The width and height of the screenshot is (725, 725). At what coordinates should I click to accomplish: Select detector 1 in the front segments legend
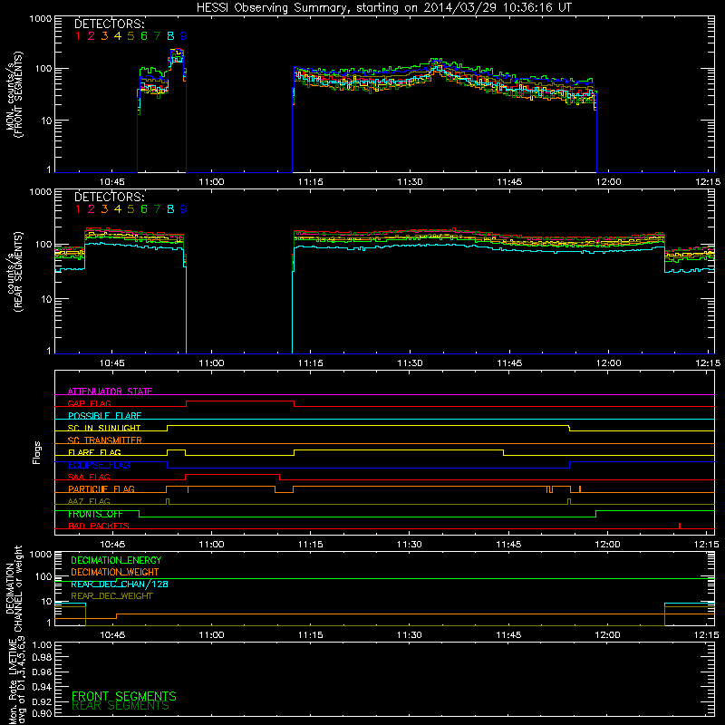(78, 36)
